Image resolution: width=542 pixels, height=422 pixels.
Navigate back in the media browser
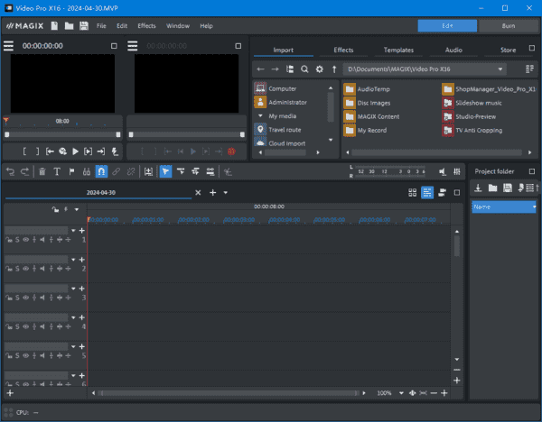(260, 69)
